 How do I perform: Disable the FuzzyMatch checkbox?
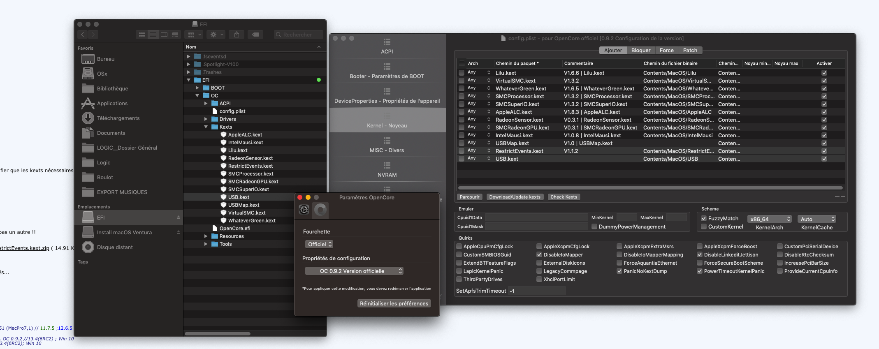(x=704, y=219)
